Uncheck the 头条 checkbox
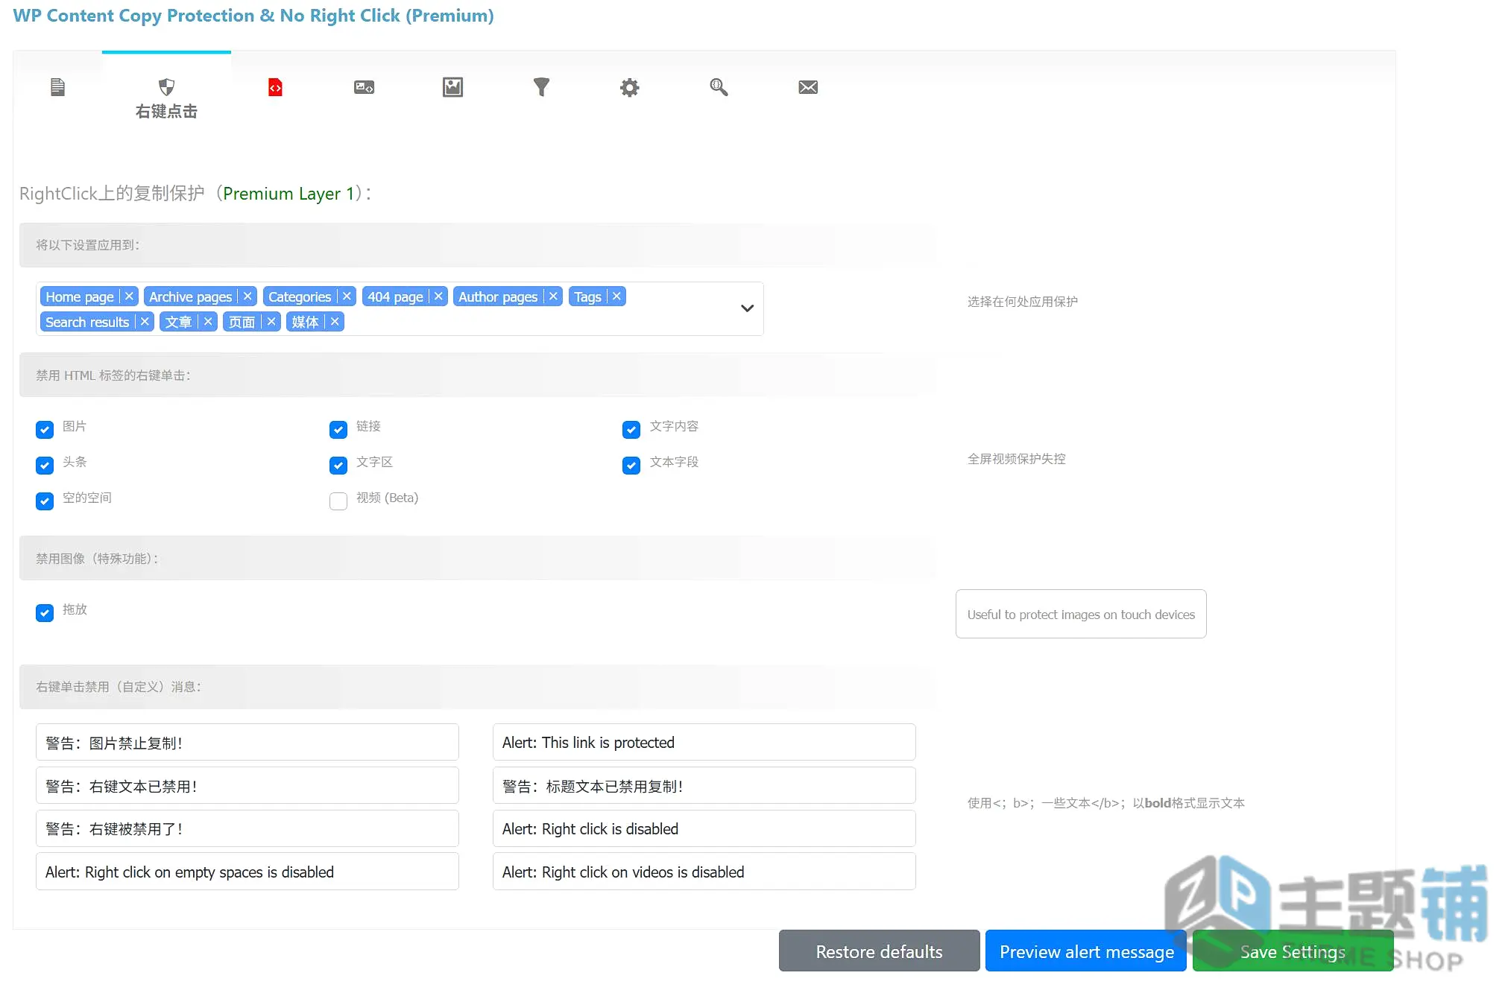Viewport: 1511px width, 996px height. point(45,466)
